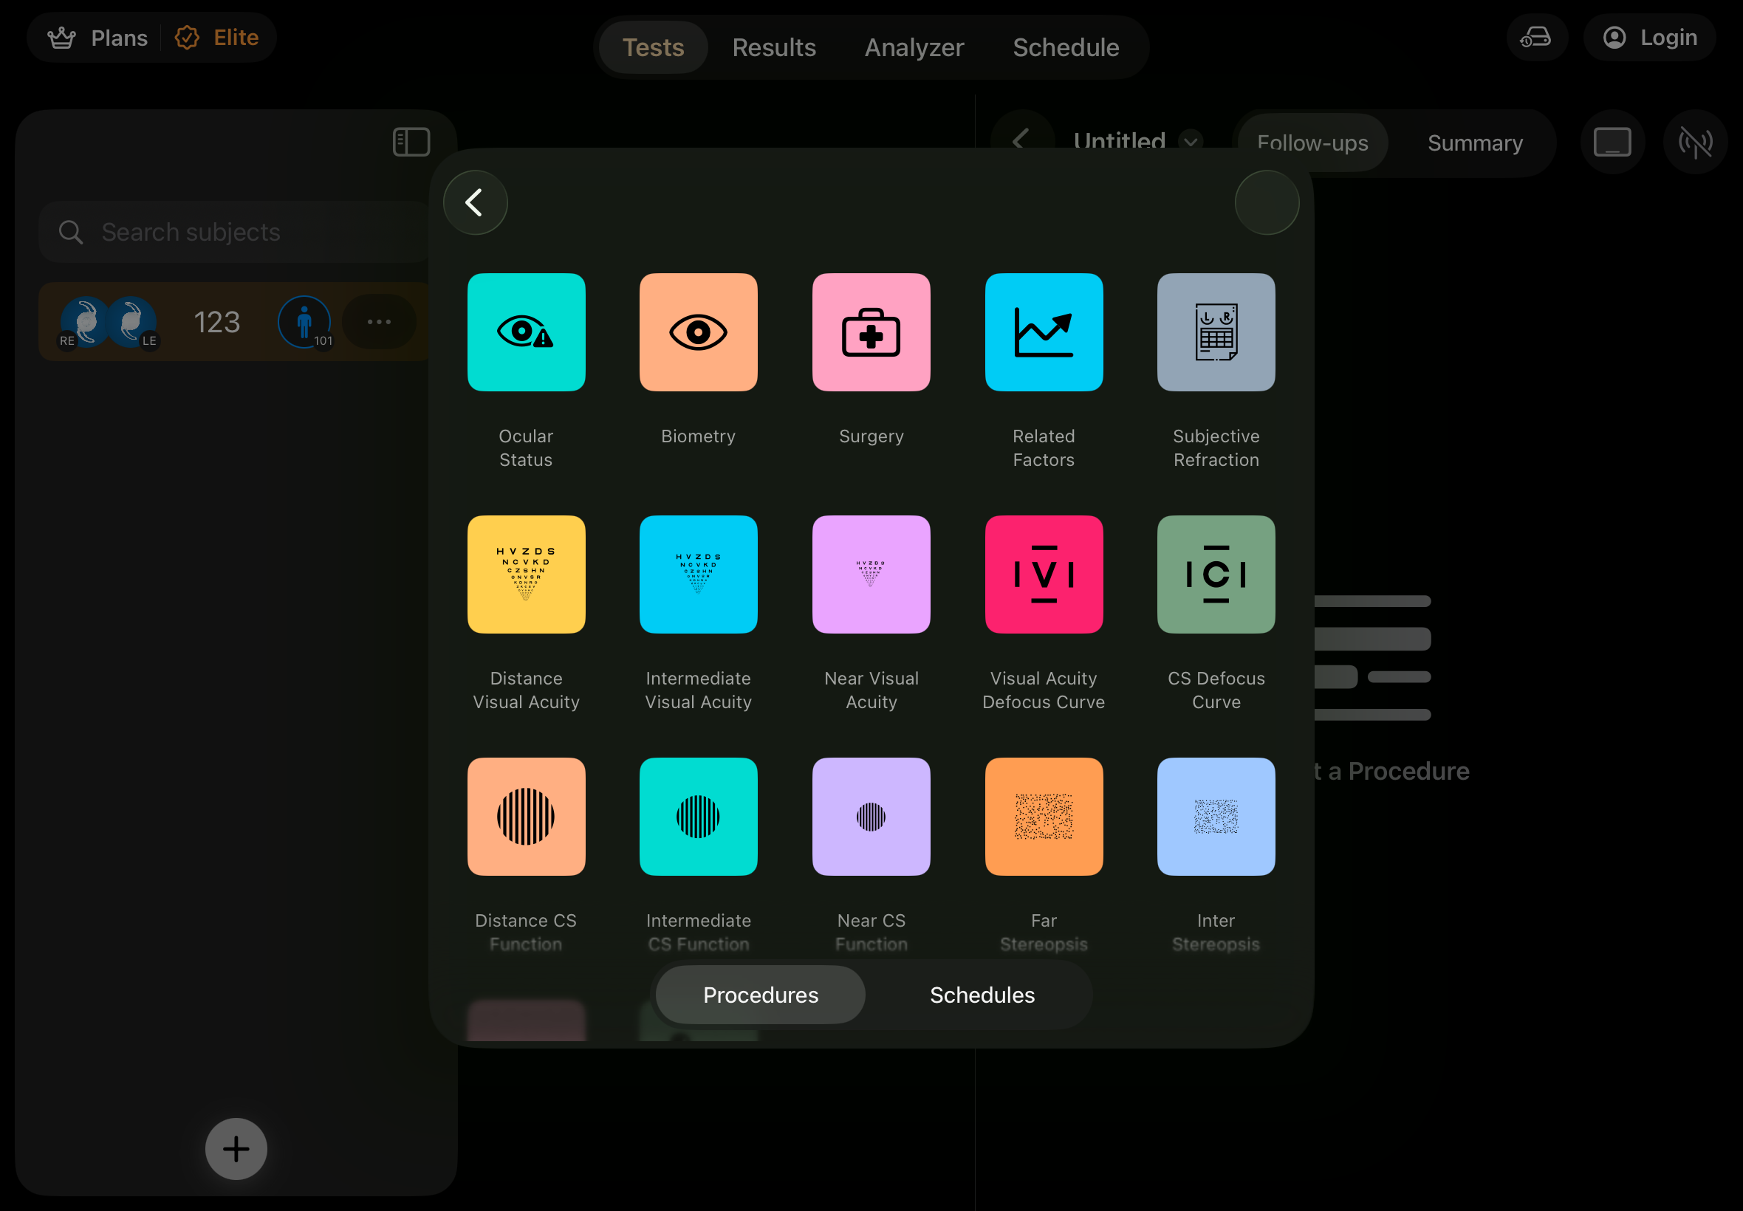Open the Ocular Status procedure
Screen dimensions: 1743x1211
(x=526, y=332)
